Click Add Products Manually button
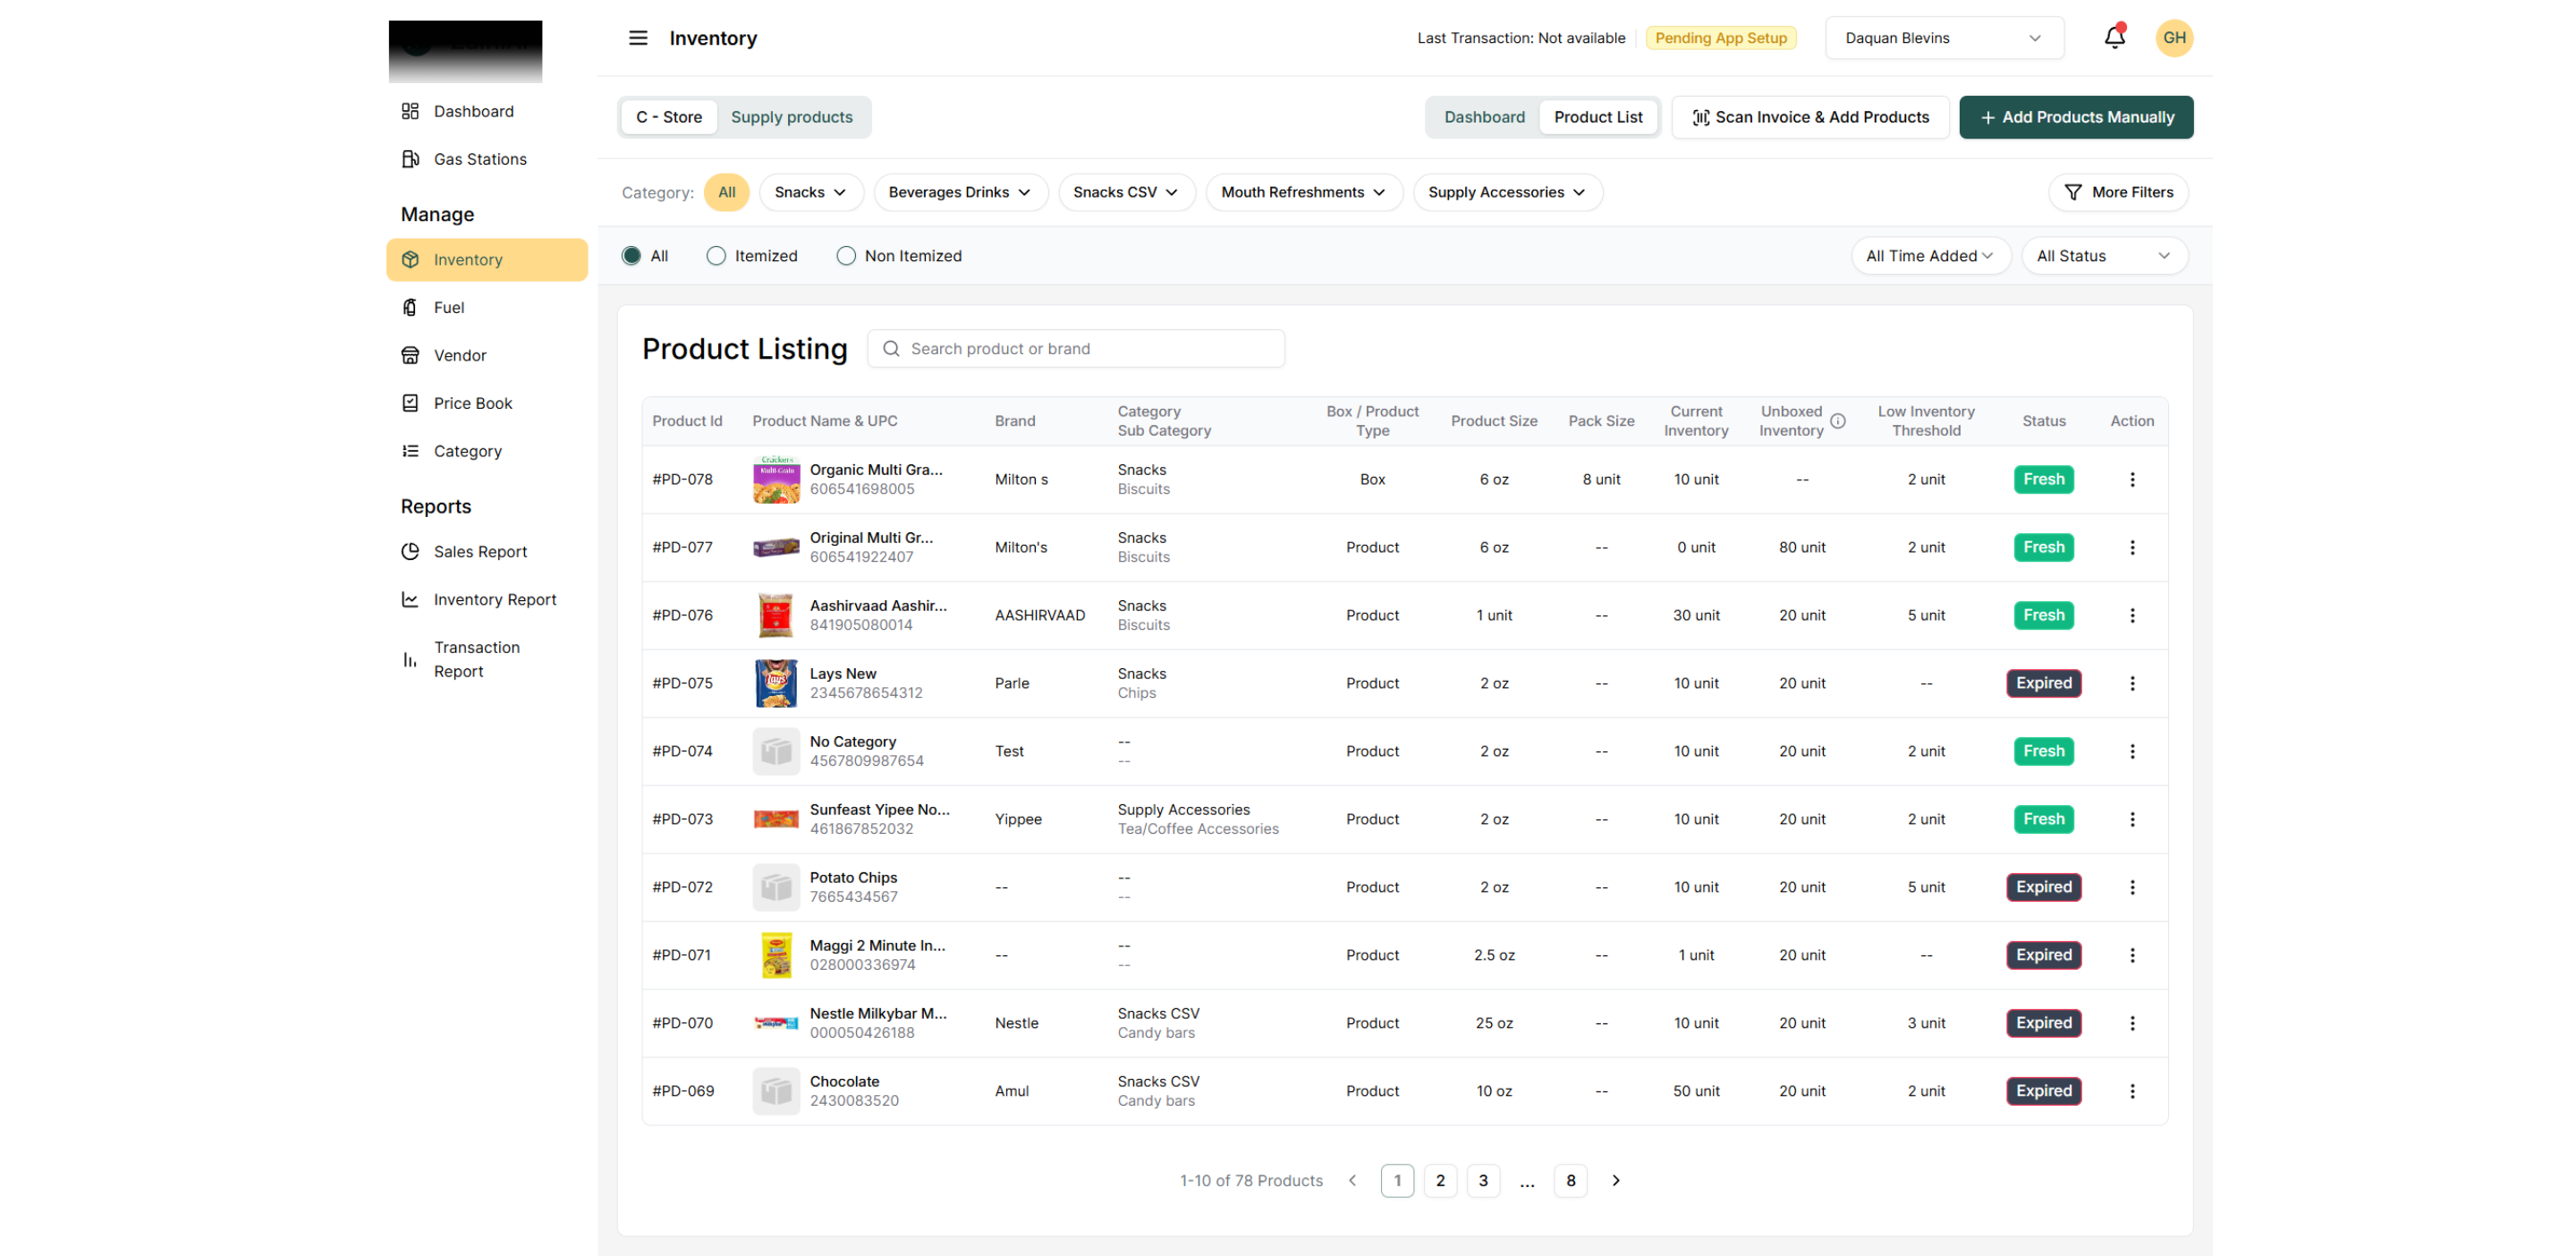This screenshot has width=2576, height=1256. click(x=2076, y=117)
